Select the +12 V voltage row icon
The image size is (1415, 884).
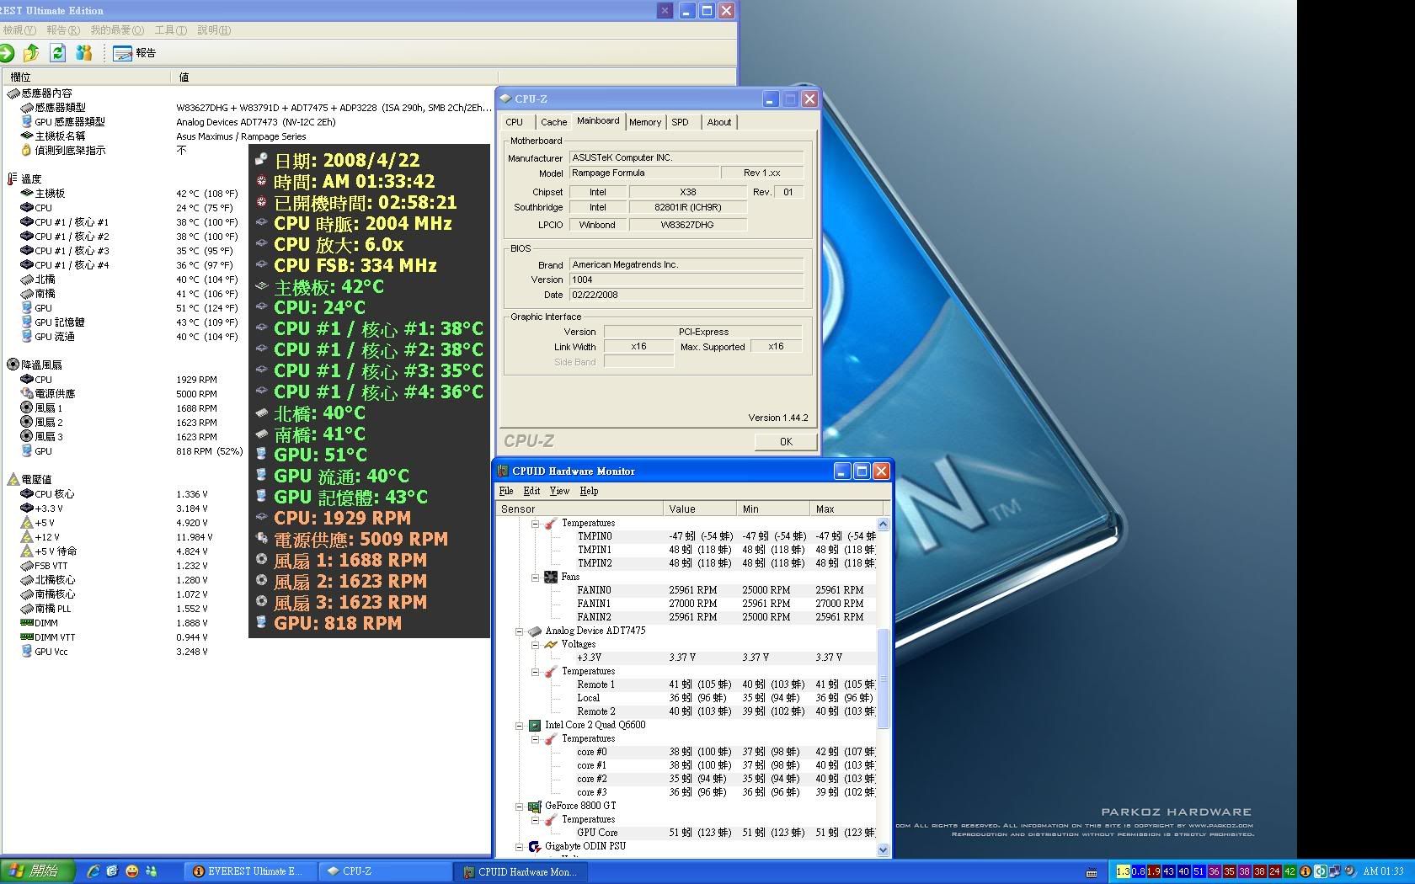coord(27,537)
